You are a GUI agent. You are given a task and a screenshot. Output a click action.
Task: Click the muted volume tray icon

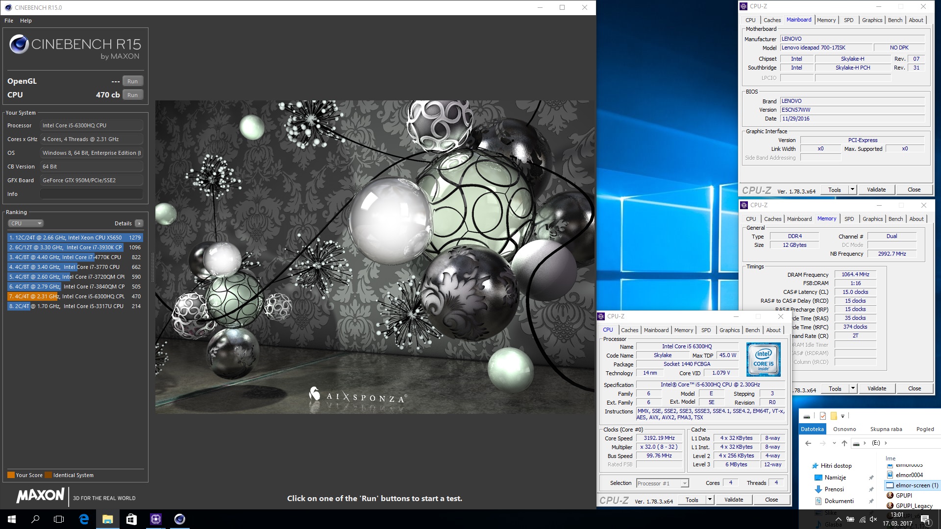coord(873,519)
